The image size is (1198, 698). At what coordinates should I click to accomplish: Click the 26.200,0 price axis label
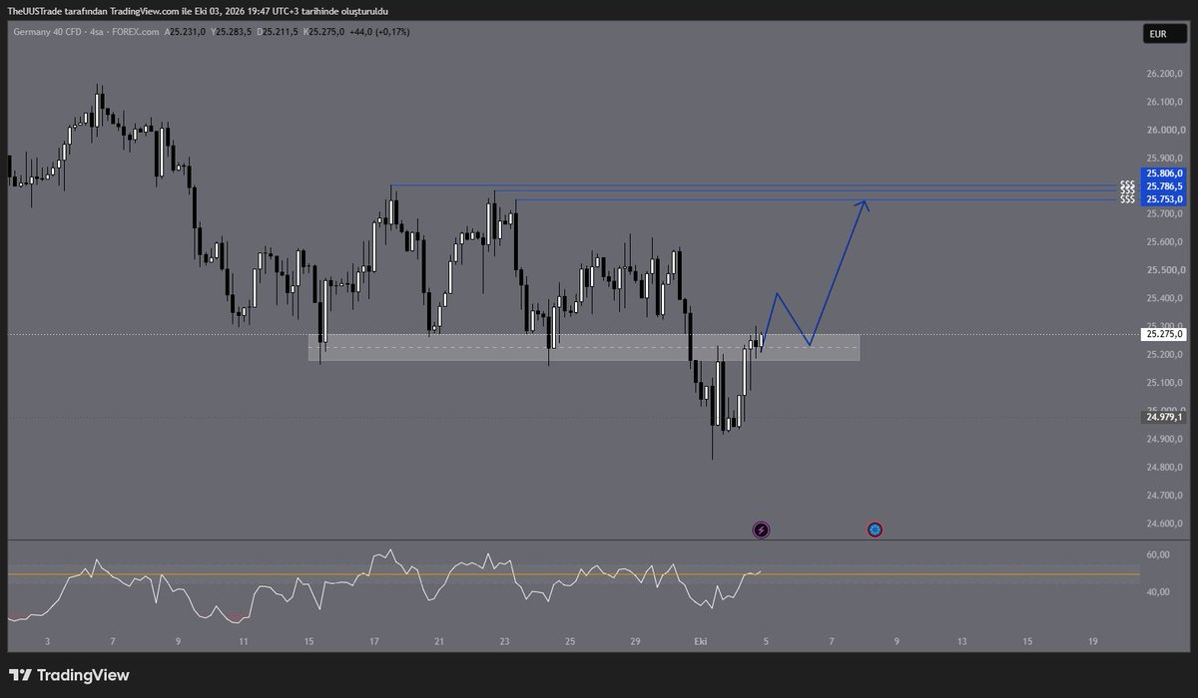click(x=1164, y=74)
